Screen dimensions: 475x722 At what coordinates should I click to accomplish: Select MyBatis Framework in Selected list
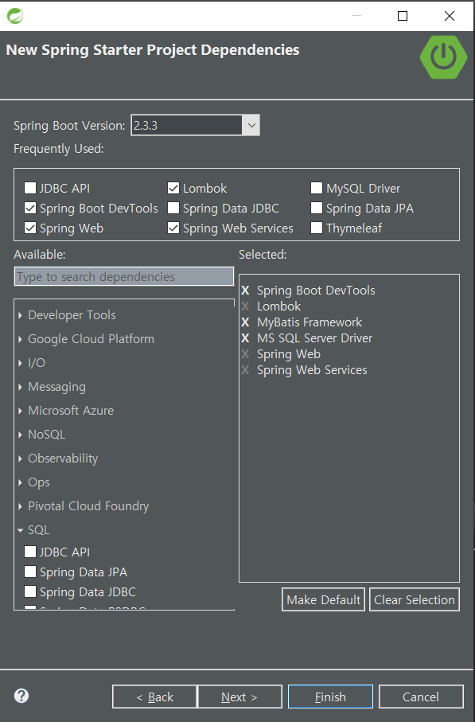310,322
